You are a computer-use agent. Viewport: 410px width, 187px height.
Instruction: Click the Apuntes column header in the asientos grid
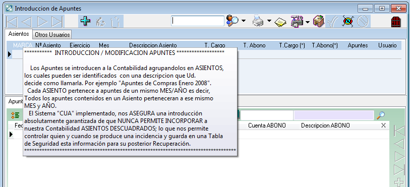(x=358, y=45)
